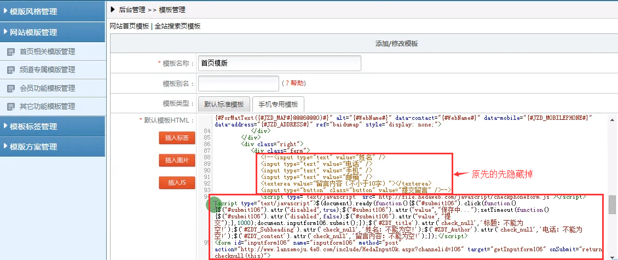Switch to the 默认标准模板 tab
Viewport: 618px width, 260px height.
click(x=224, y=105)
